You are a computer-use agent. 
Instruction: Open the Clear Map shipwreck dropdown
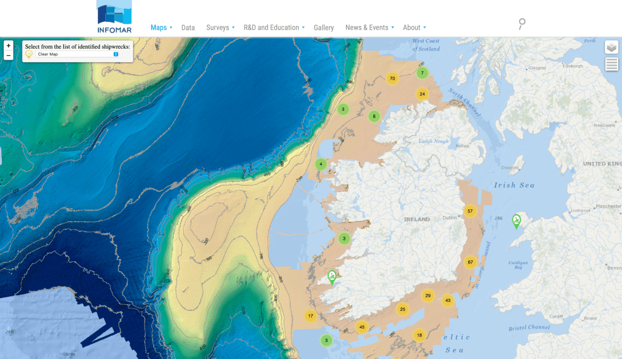(x=77, y=54)
